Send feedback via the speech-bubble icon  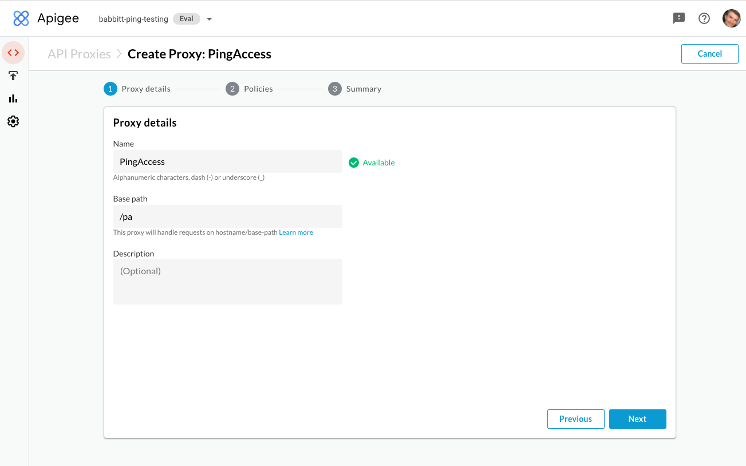(x=678, y=18)
